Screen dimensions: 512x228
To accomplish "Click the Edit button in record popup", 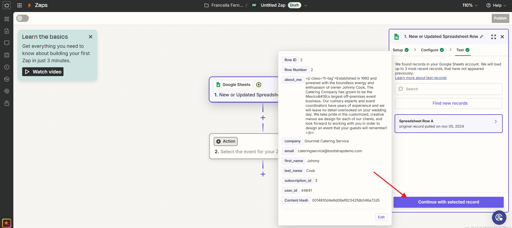I will (x=381, y=217).
